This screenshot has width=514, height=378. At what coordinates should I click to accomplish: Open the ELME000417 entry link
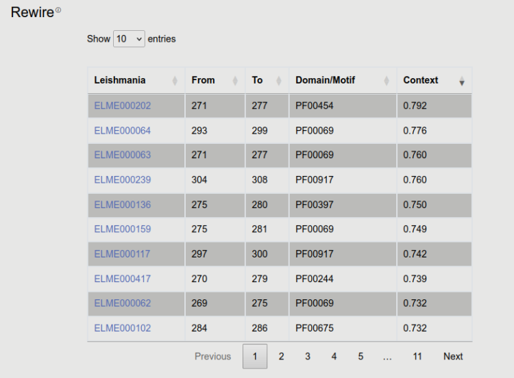click(123, 279)
